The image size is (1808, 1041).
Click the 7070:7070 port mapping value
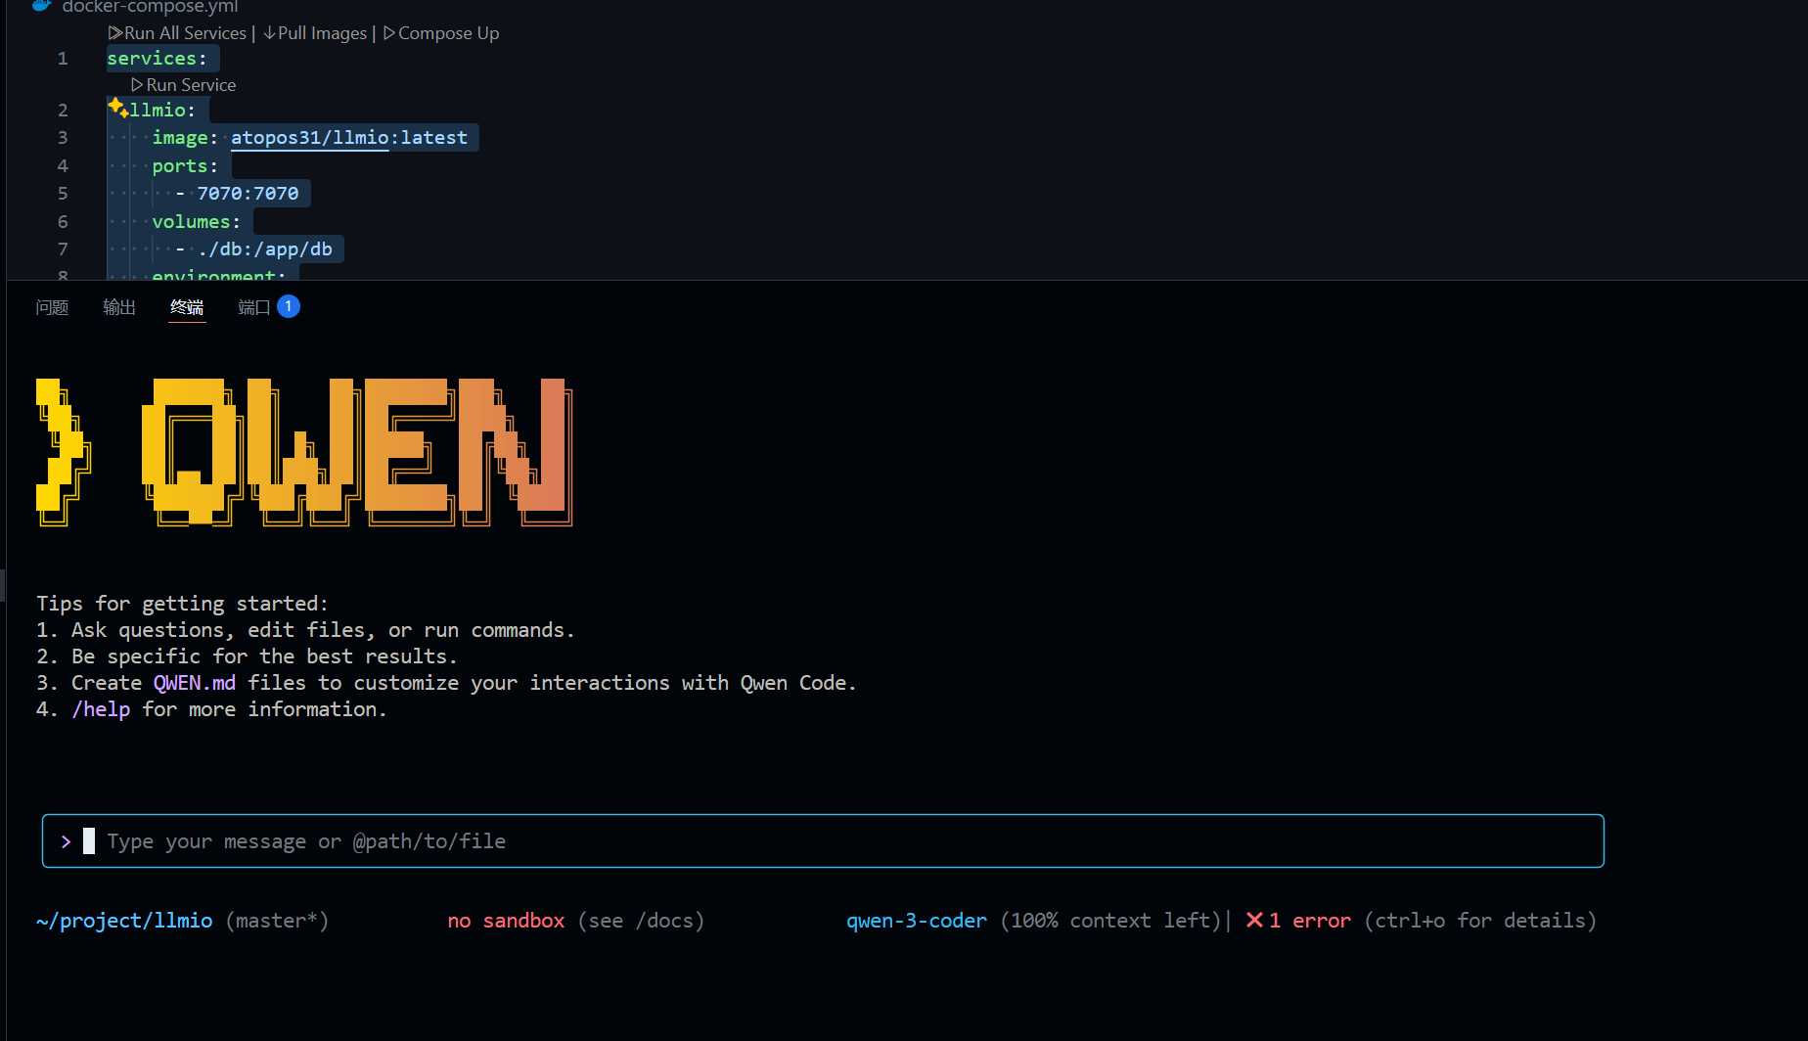[248, 194]
